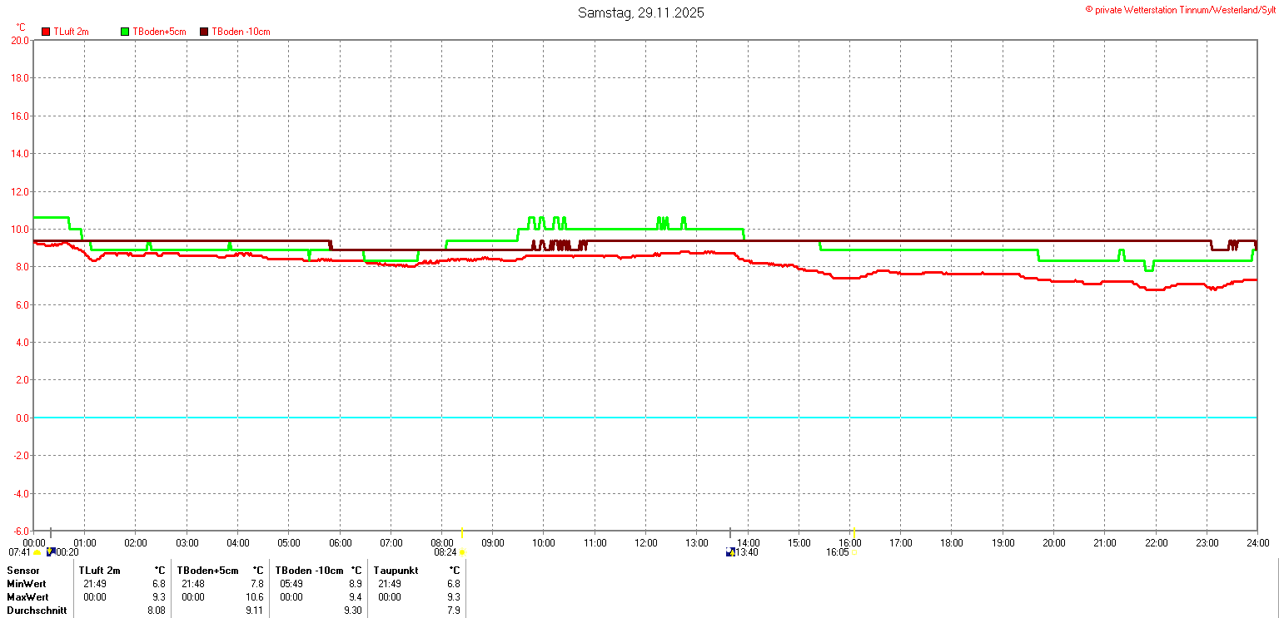Click the sunrise icon beside 07:41
This screenshot has height=618, width=1279.
coord(37,552)
